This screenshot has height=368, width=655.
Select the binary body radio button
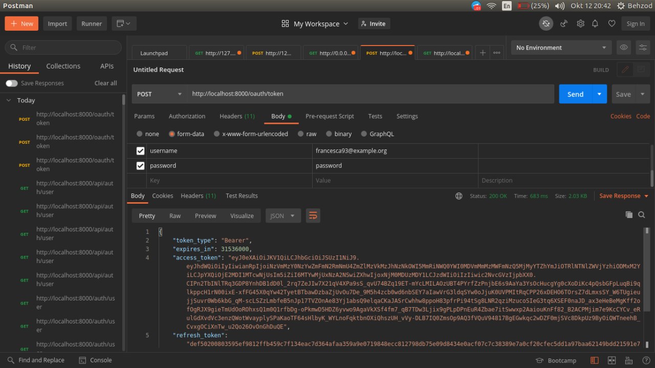click(329, 134)
